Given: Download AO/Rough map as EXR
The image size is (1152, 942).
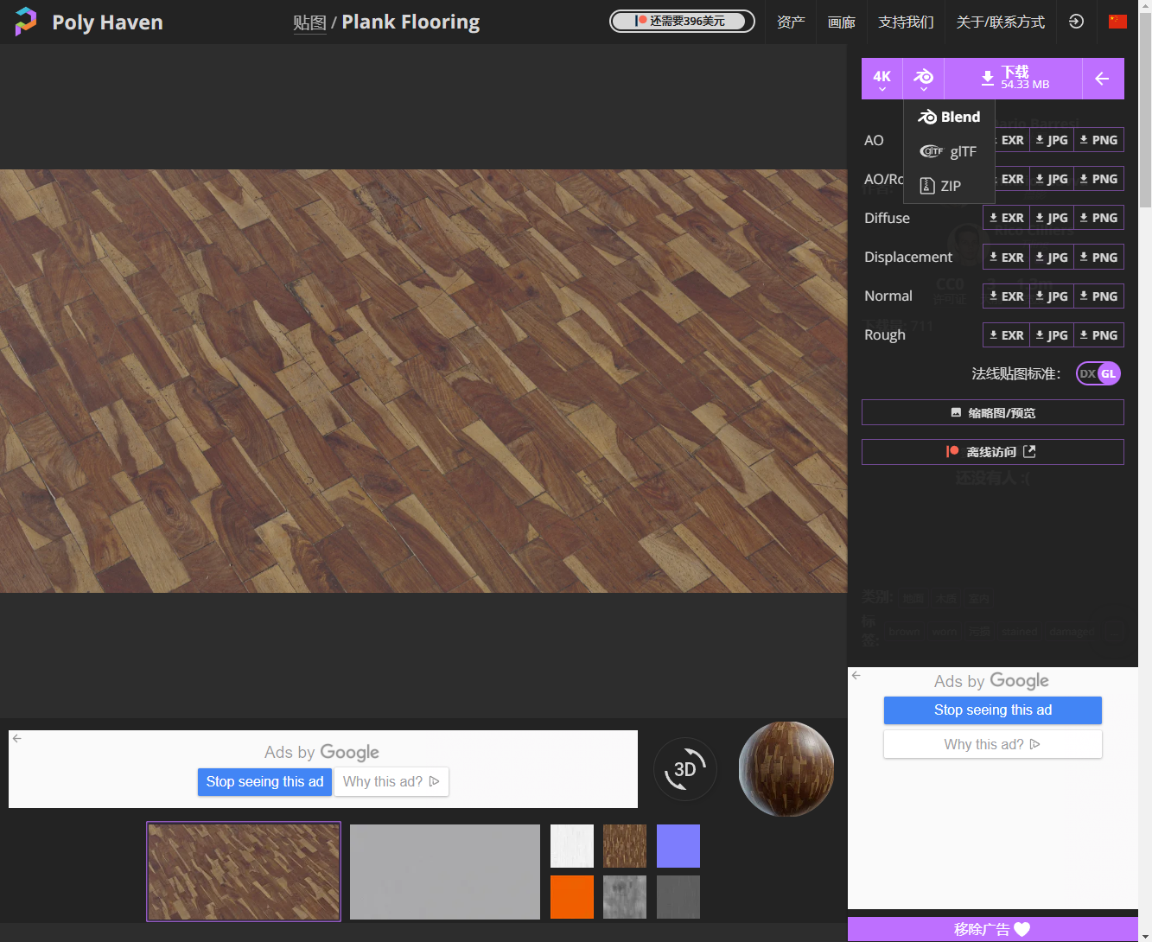Looking at the screenshot, I should 1012,179.
